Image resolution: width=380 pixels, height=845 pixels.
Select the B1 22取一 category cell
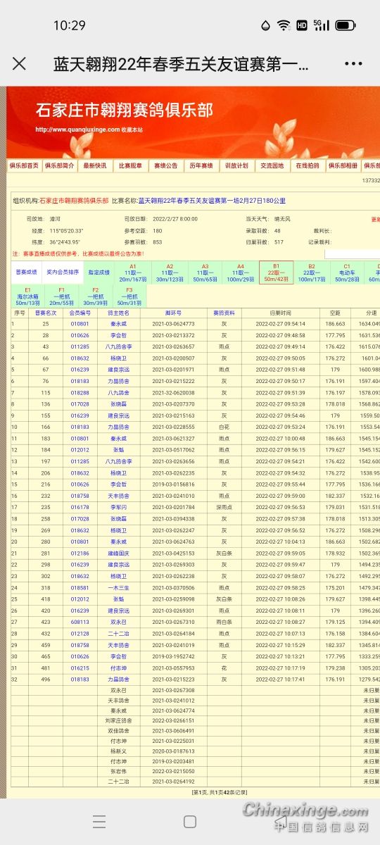coord(276,273)
